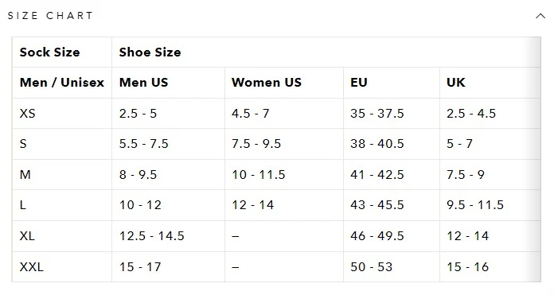Select the Shoe Size header cell
Viewport: 554px width, 295px height.
pos(326,52)
